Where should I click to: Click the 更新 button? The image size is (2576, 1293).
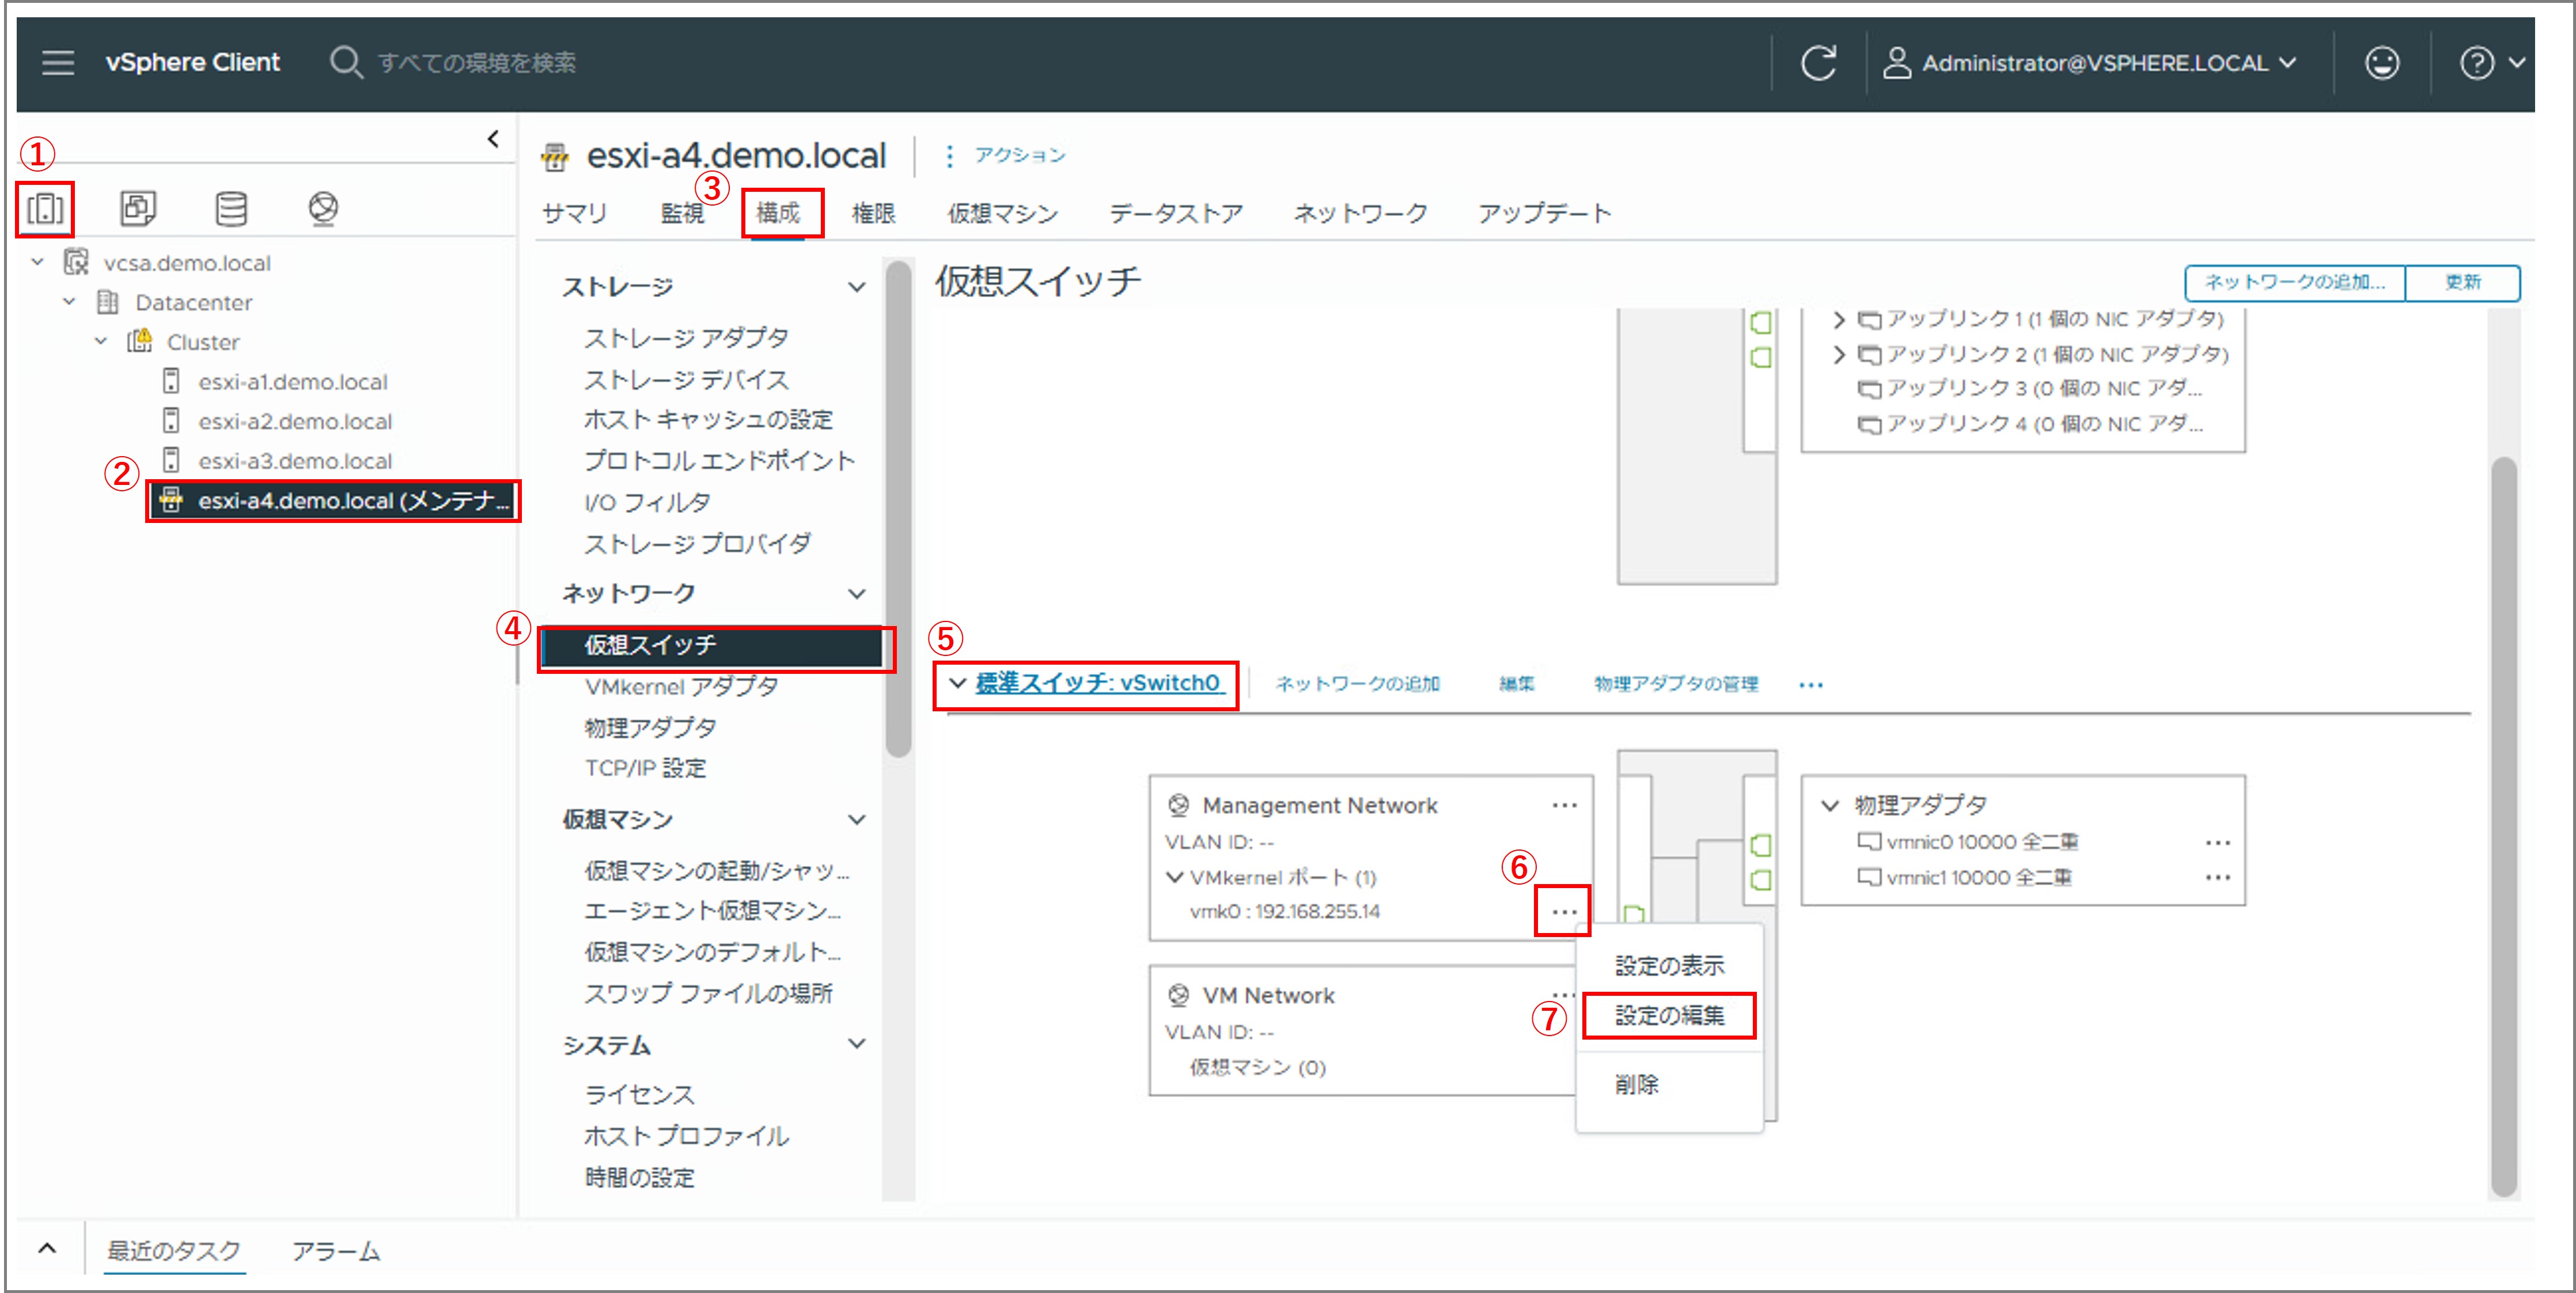coord(2463,283)
